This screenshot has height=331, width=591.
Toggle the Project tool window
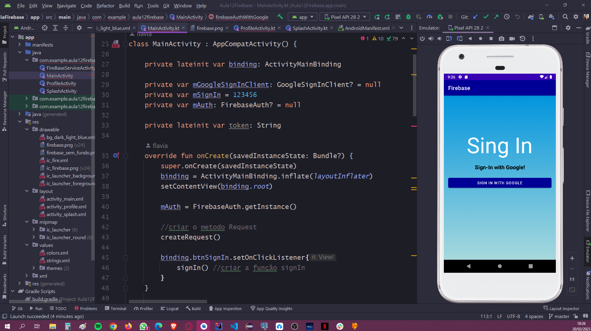4,34
